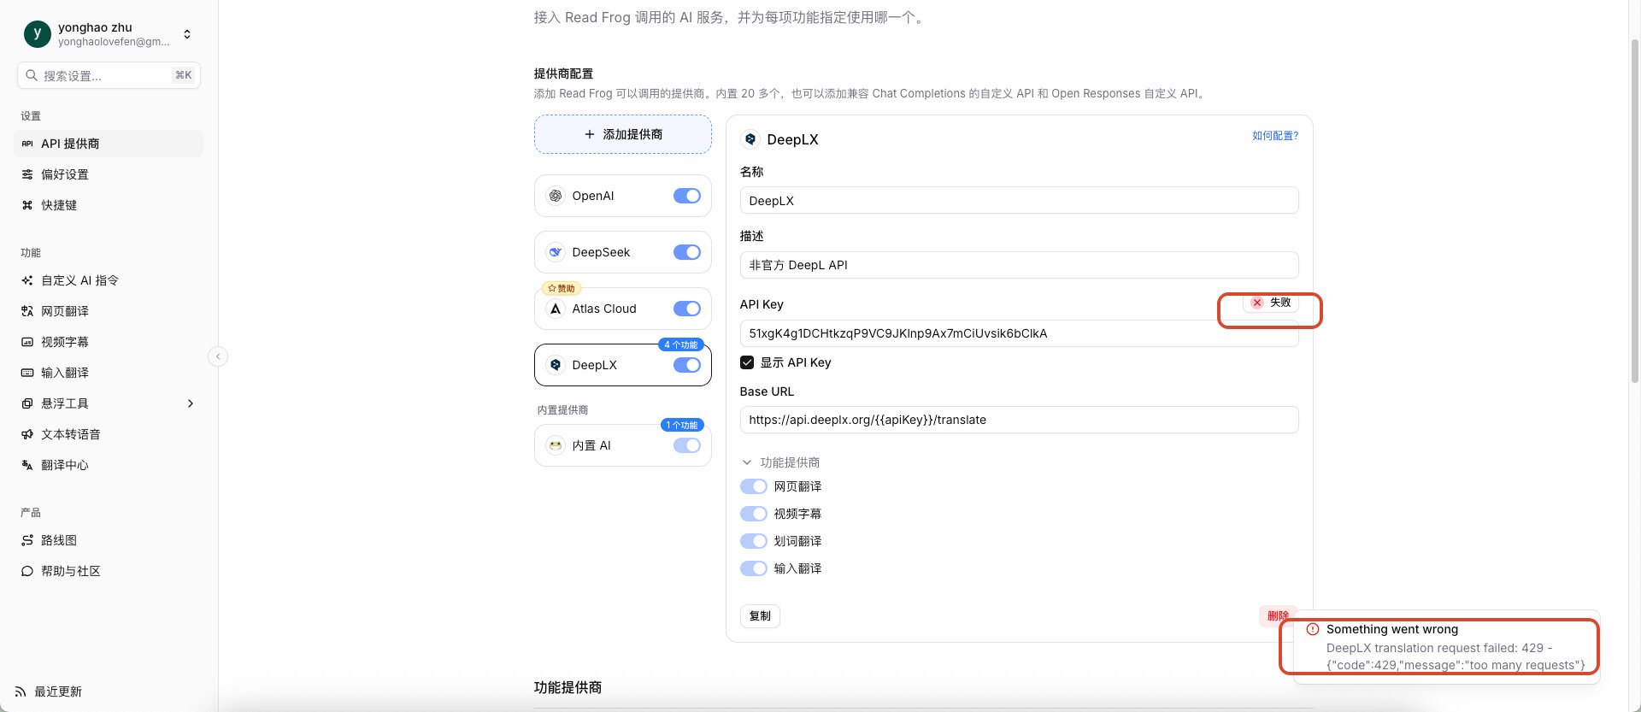Image resolution: width=1641 pixels, height=712 pixels.
Task: Click the plus icon on 添加提供商
Action: point(589,134)
